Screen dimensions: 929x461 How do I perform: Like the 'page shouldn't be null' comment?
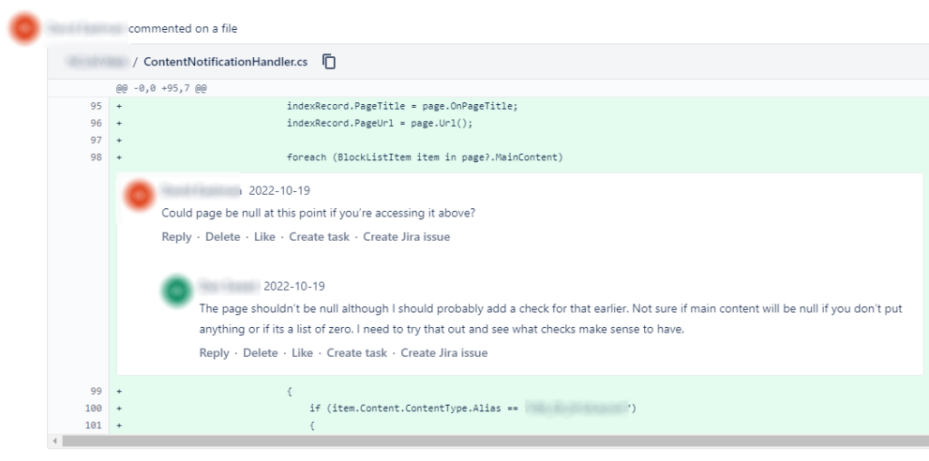coord(302,352)
